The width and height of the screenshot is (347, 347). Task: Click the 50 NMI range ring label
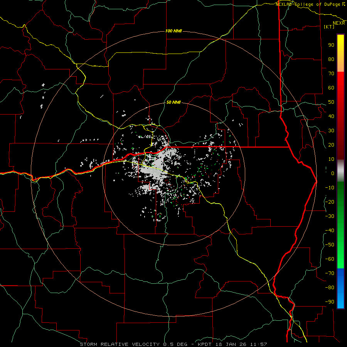click(x=173, y=102)
